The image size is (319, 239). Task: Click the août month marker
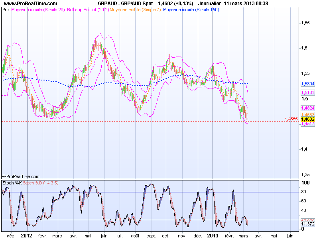coord(136,235)
